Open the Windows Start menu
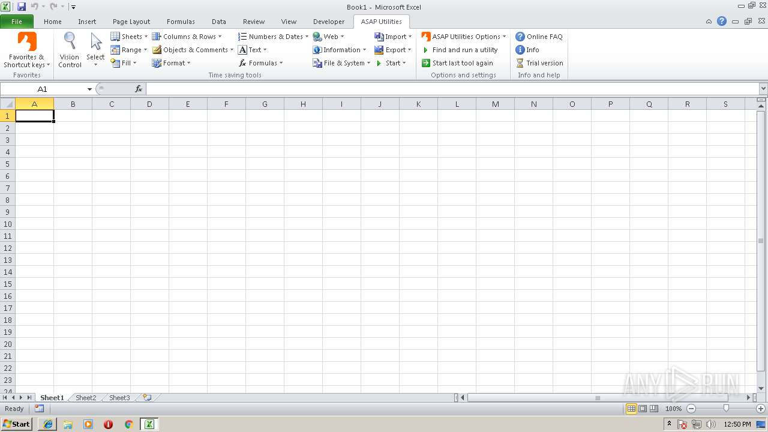This screenshot has height=432, width=768. 17,424
